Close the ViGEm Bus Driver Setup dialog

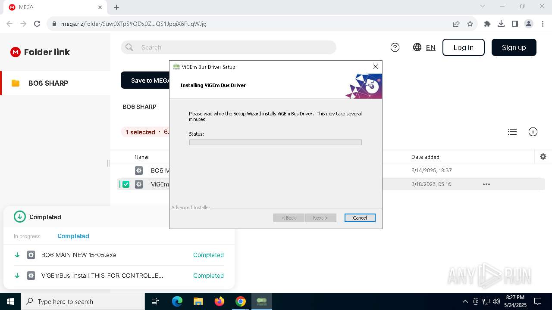(x=376, y=67)
